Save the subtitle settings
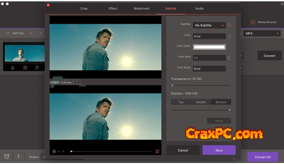The height and width of the screenshot is (164, 284). point(219,150)
